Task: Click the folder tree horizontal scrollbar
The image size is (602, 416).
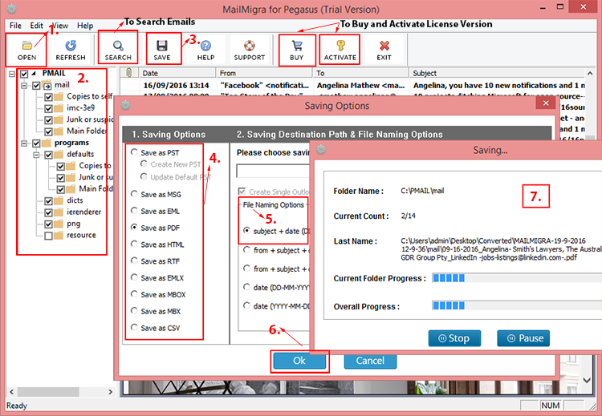Action: pyautogui.click(x=62, y=392)
